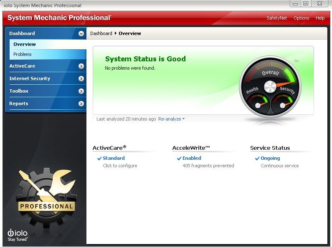
Task: Expand the Toolbox section arrow
Action: [81, 91]
